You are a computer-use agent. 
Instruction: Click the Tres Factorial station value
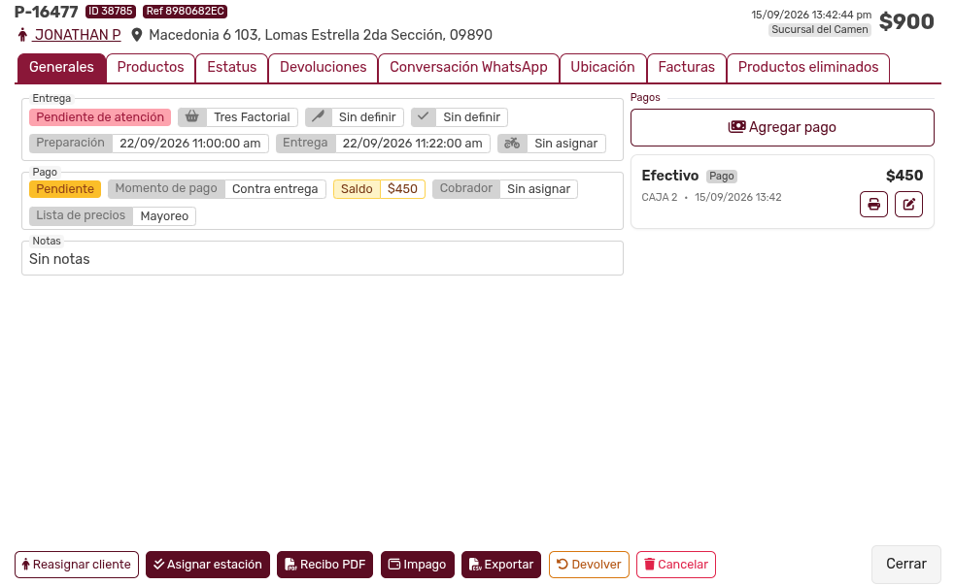pos(253,116)
